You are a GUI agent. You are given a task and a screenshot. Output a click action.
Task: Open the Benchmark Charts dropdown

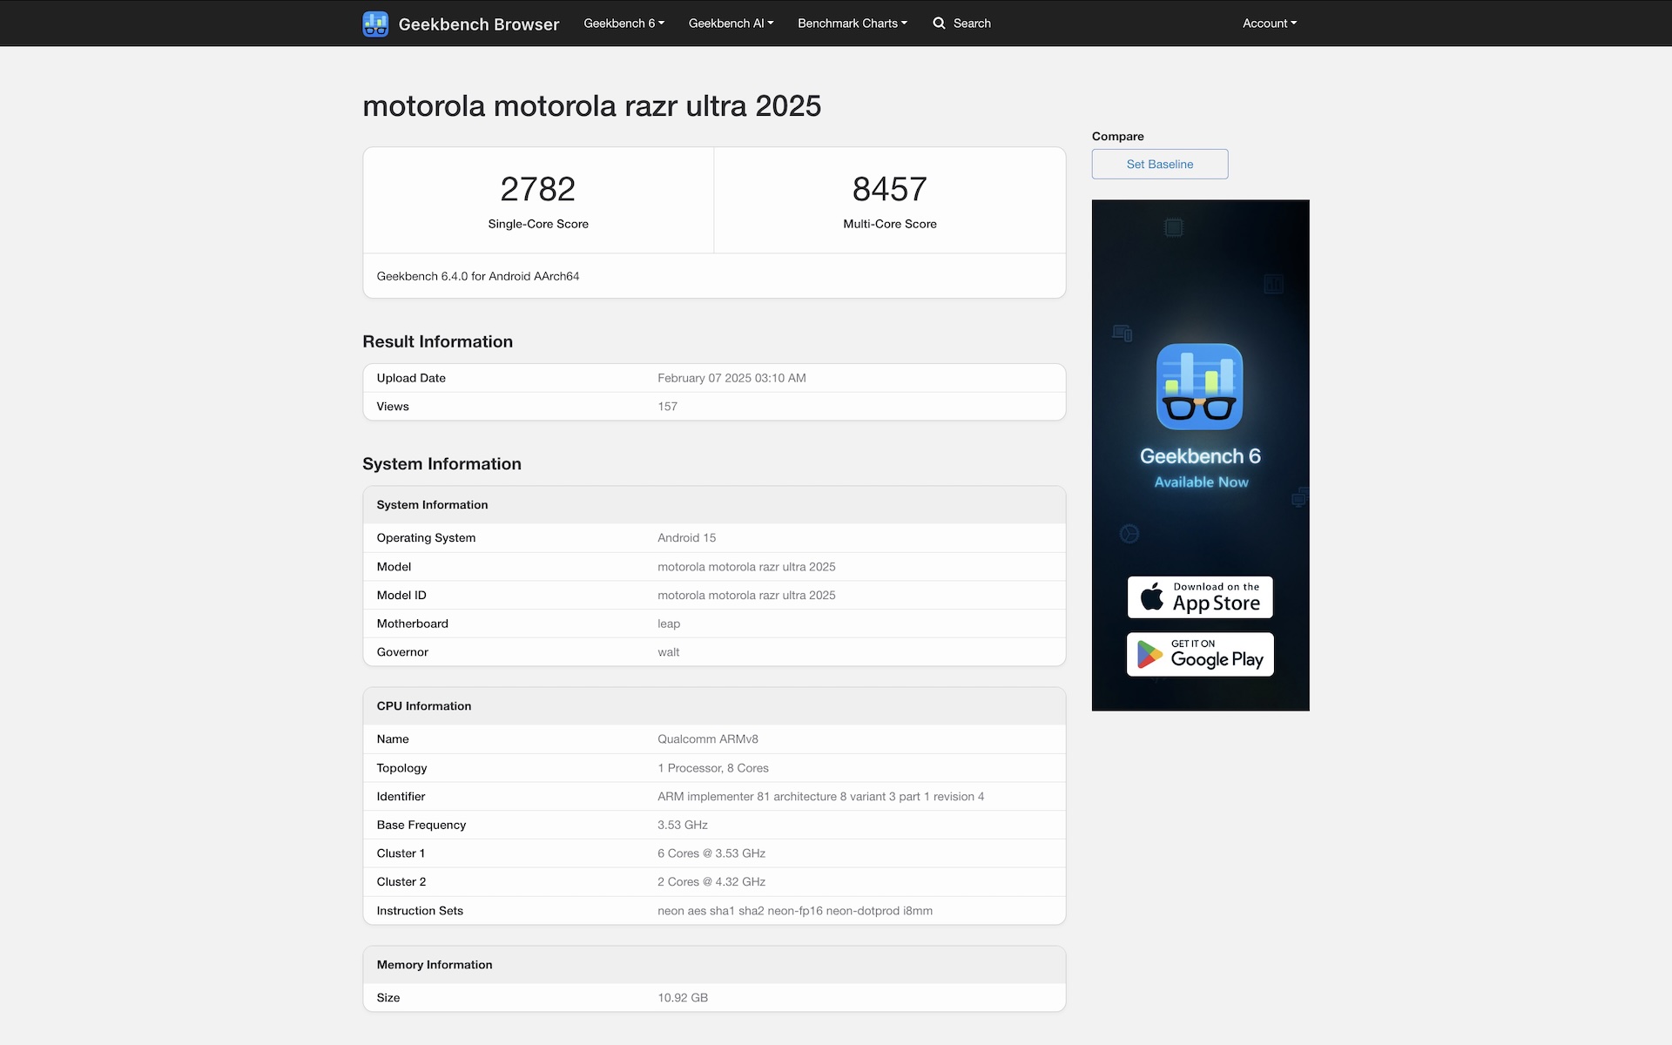852,24
